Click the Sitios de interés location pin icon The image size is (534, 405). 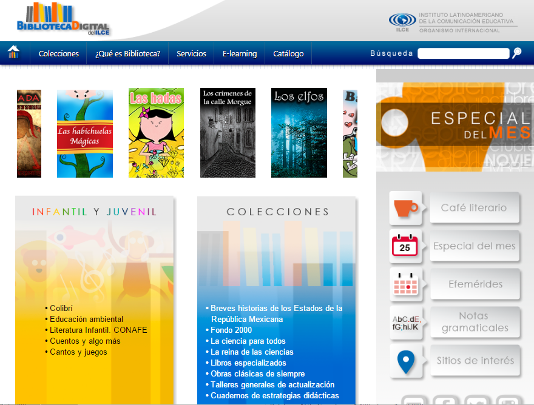pyautogui.click(x=406, y=361)
